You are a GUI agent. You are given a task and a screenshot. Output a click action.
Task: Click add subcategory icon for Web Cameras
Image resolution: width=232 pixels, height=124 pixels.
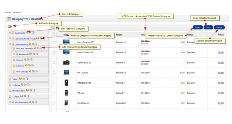tap(33, 71)
